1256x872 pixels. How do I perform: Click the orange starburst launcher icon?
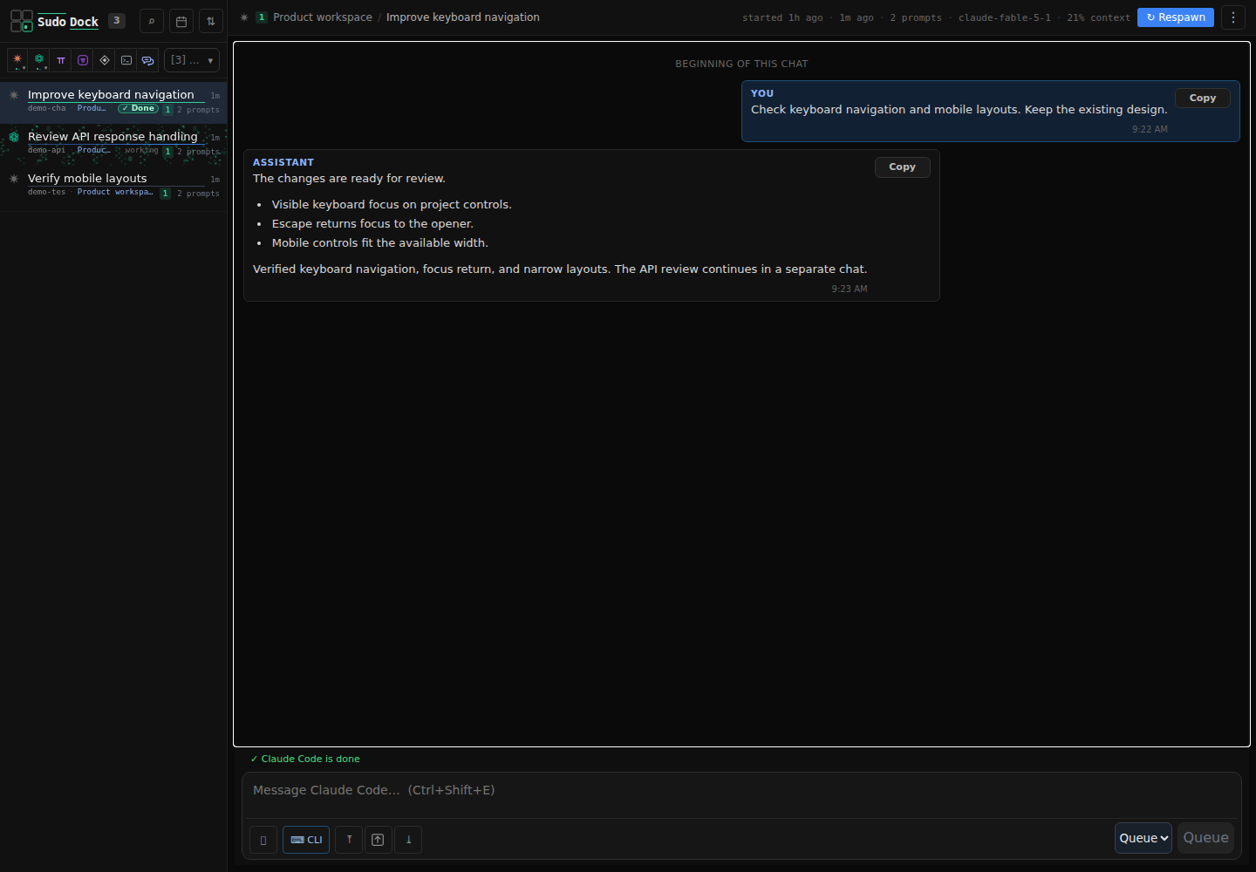pyautogui.click(x=17, y=60)
